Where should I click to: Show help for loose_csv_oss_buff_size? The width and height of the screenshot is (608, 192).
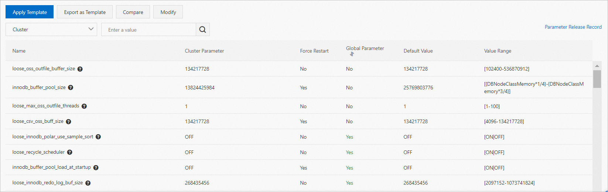click(68, 122)
